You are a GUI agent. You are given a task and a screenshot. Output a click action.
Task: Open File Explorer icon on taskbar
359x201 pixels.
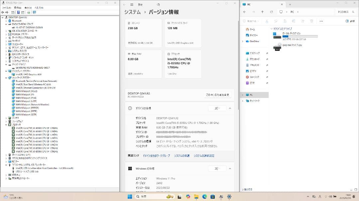click(x=196, y=196)
